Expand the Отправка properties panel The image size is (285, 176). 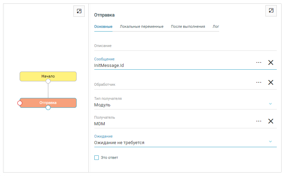click(x=271, y=11)
